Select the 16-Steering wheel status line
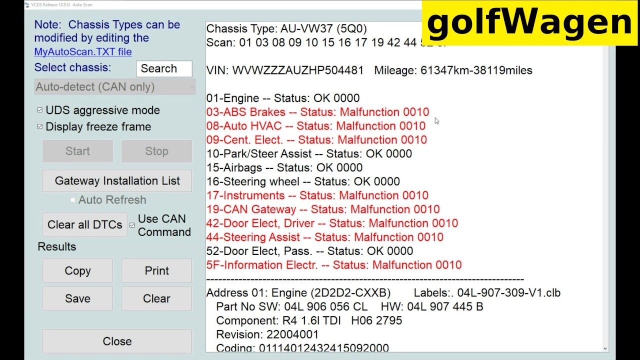640x360 pixels. click(303, 181)
